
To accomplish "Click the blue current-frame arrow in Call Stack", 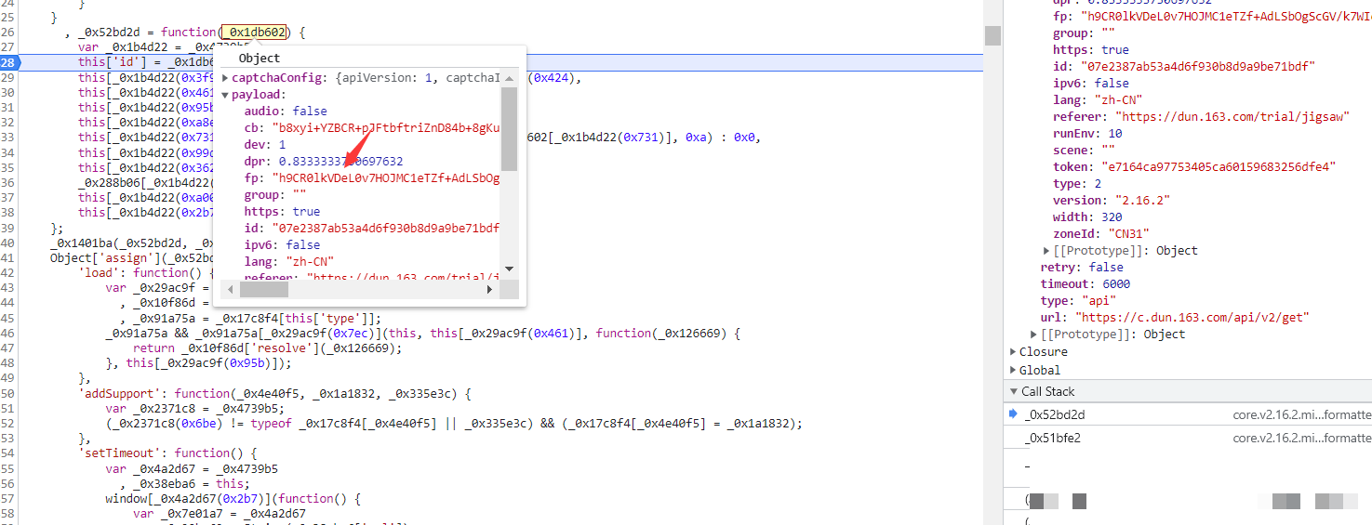I will [x=1014, y=414].
